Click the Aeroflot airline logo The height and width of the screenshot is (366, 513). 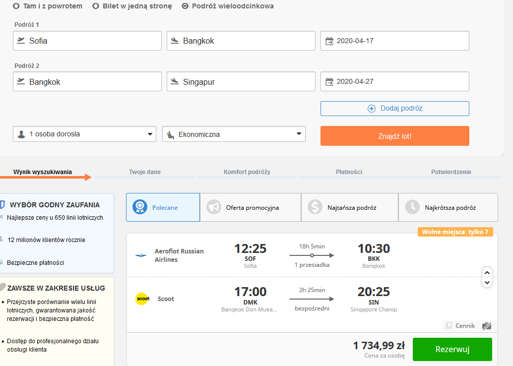tap(141, 255)
